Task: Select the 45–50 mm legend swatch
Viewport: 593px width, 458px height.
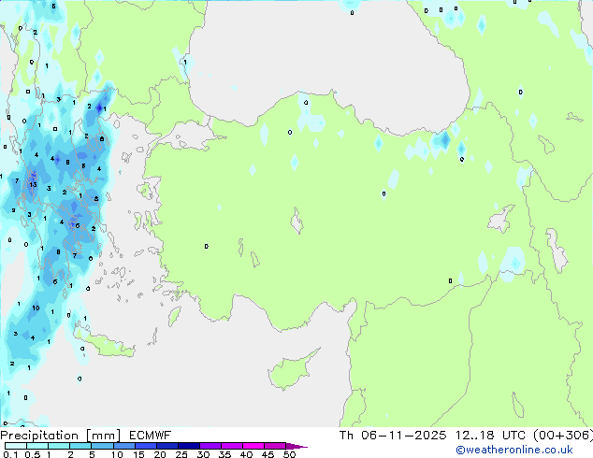Action: coord(275,446)
